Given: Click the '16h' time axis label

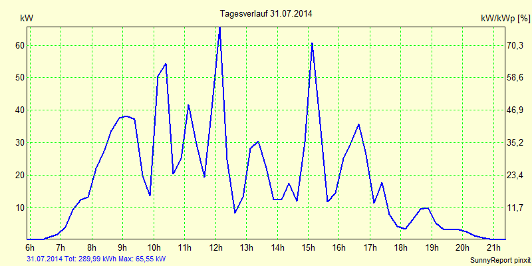Looking at the screenshot, I should [339, 247].
